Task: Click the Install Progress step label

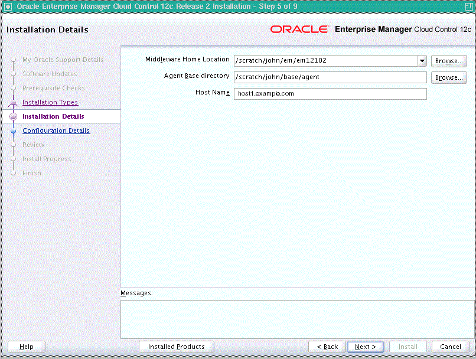Action: pos(47,159)
